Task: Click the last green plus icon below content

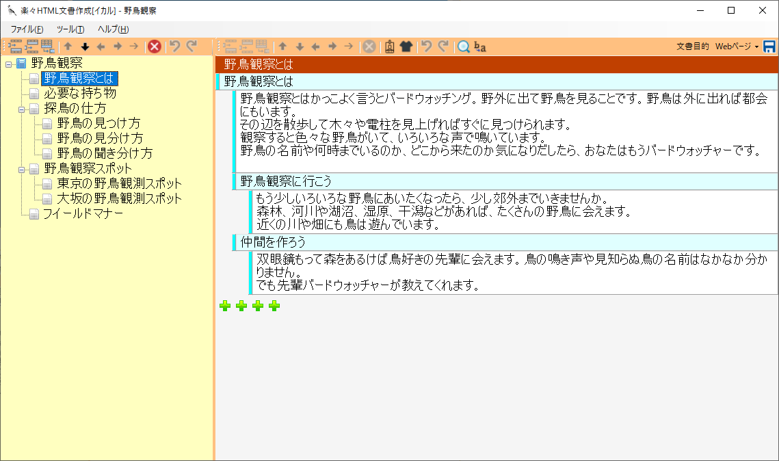Action: tap(274, 306)
